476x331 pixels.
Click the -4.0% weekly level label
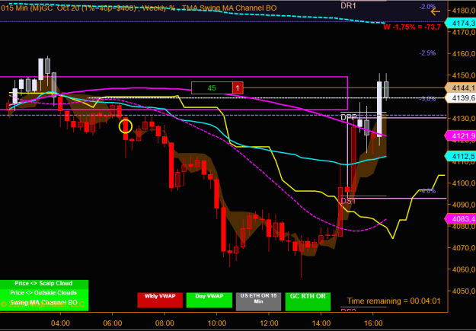pos(428,191)
